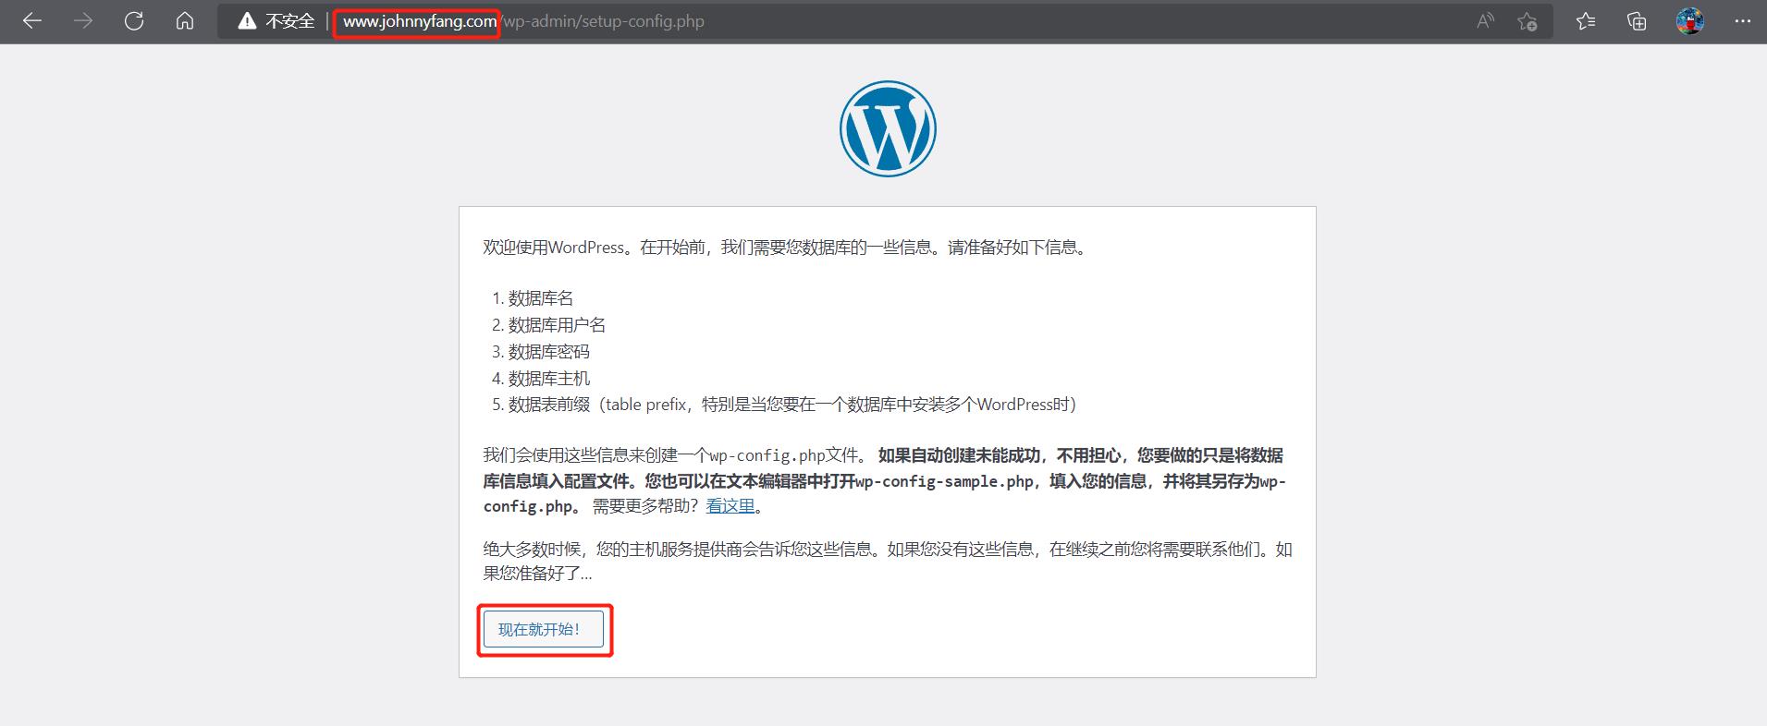
Task: Open the browser profile avatar
Action: 1689,21
